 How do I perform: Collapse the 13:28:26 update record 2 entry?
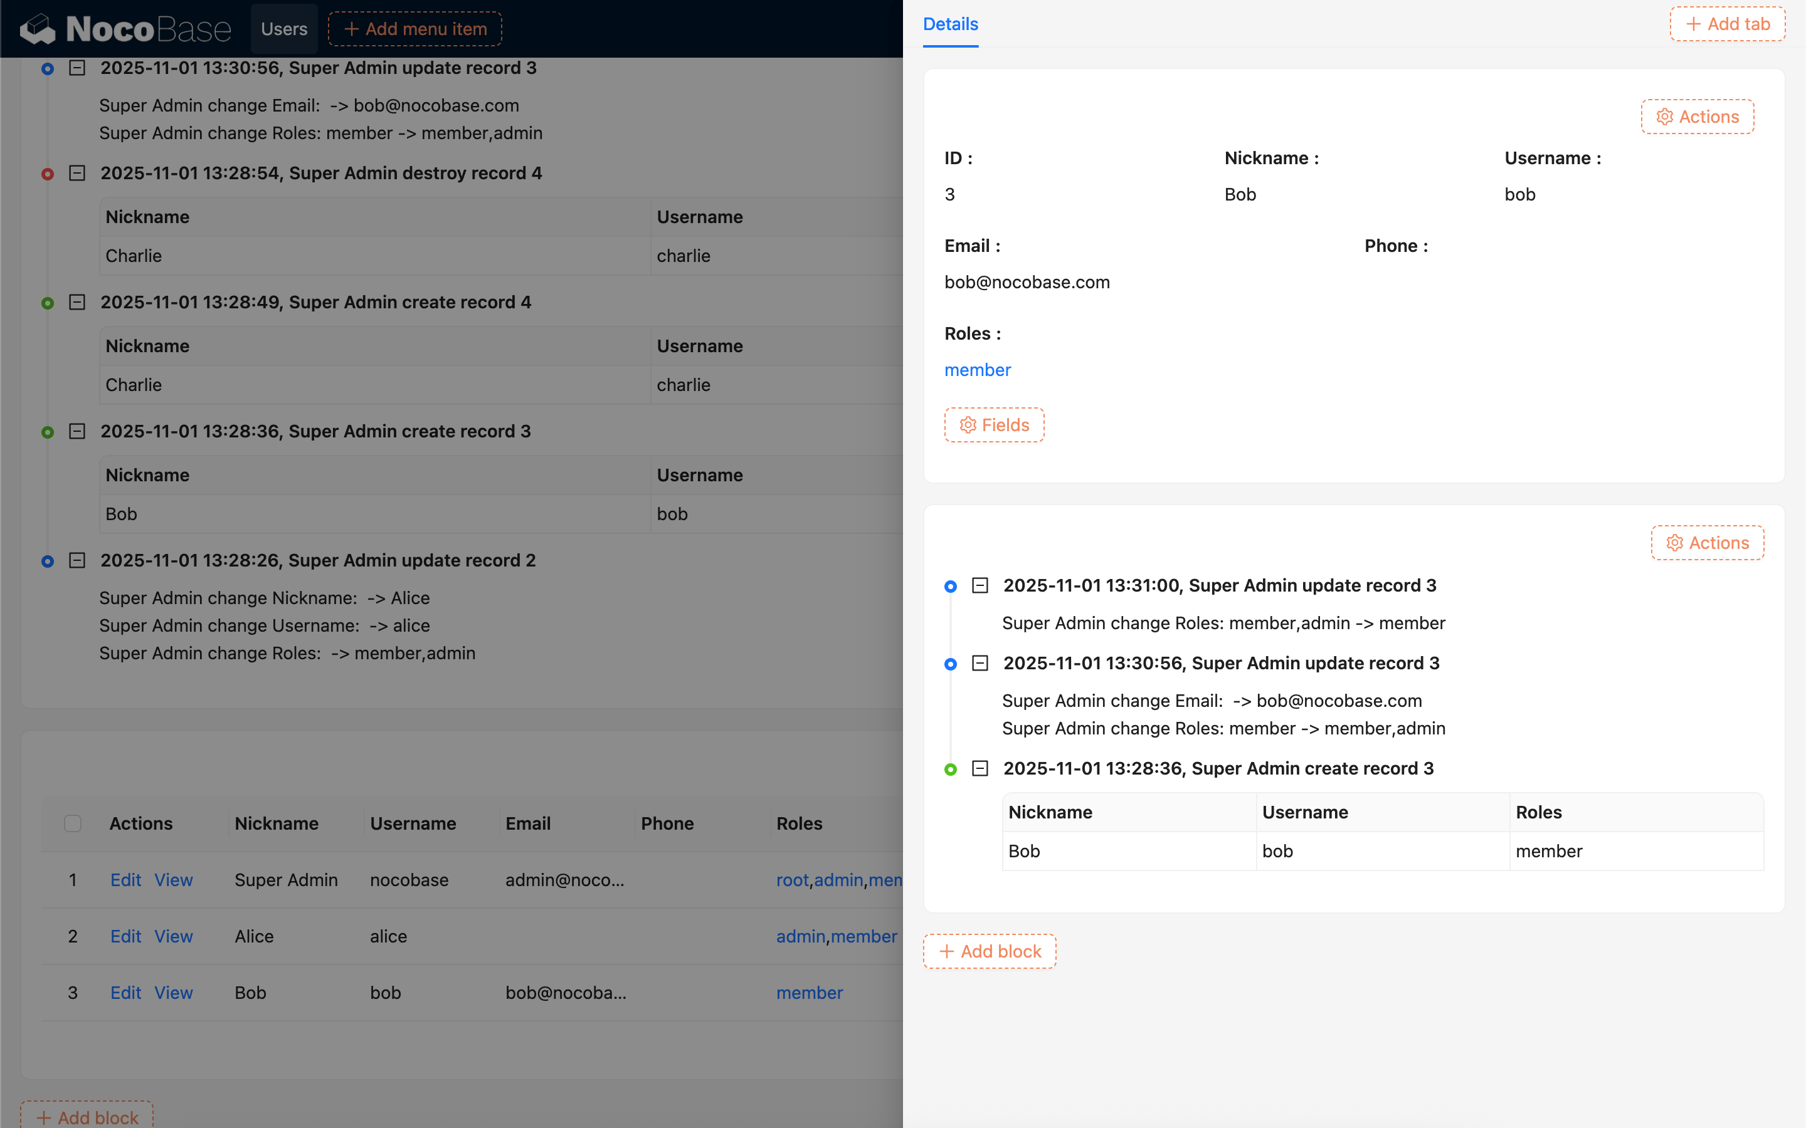(x=77, y=560)
